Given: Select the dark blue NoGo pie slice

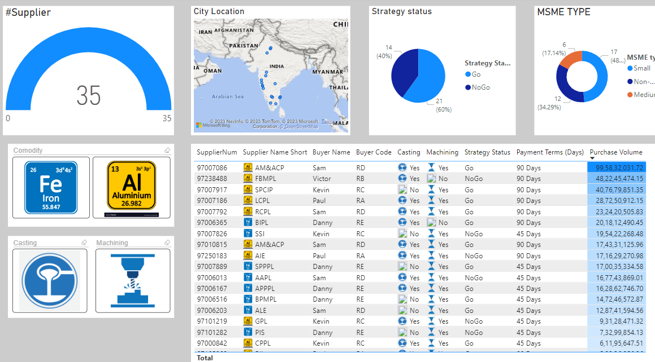Looking at the screenshot, I should pos(402,73).
